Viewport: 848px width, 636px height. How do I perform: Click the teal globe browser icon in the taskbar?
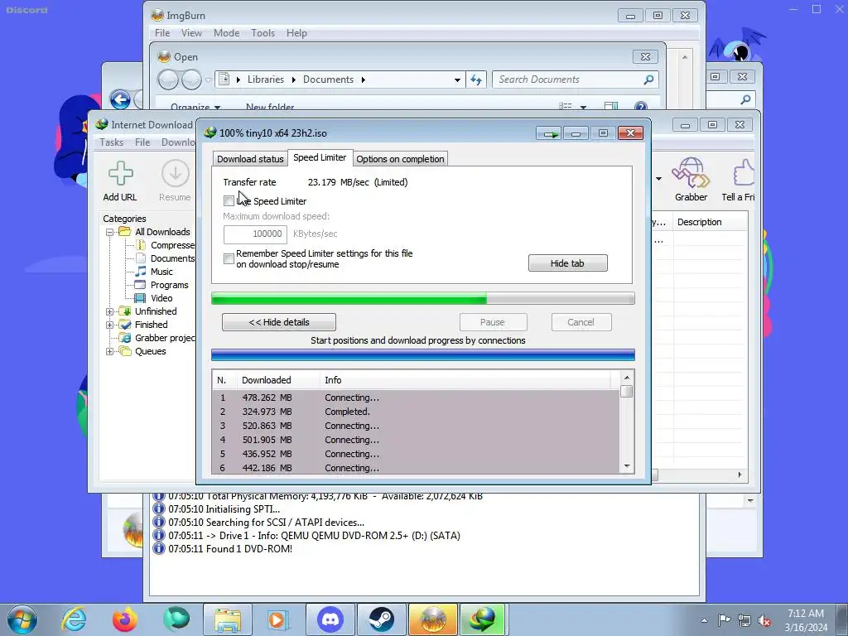pos(176,619)
